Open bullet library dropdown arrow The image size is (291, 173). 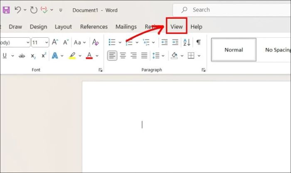pos(120,42)
